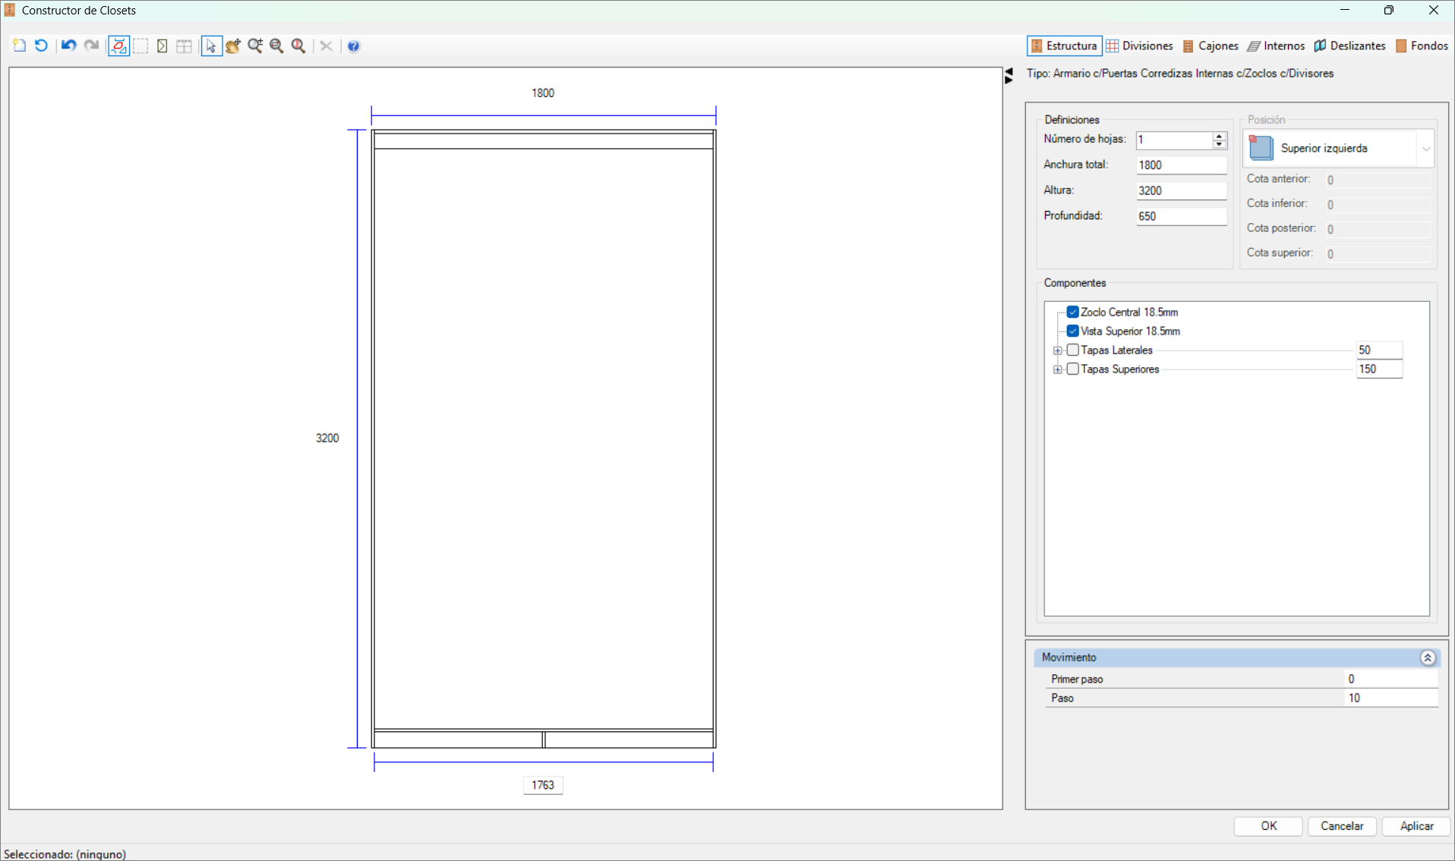Screen dimensions: 1455x861
Task: Click the door panel icon in toolbar
Action: pyautogui.click(x=162, y=46)
